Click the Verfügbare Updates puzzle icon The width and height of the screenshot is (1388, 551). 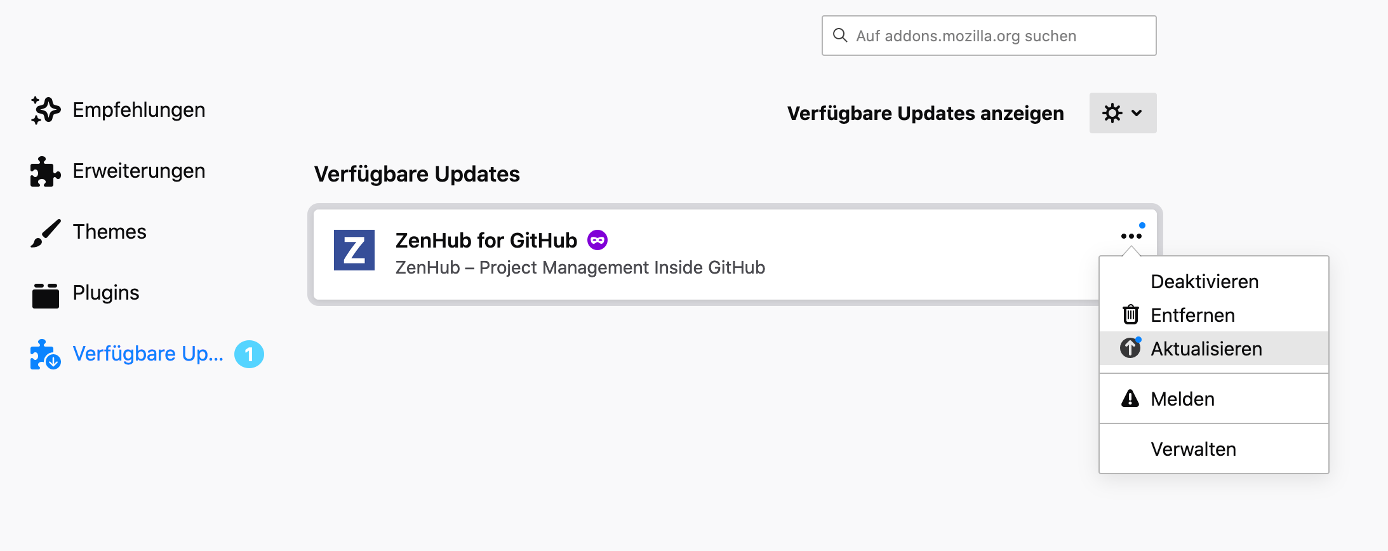coord(46,354)
